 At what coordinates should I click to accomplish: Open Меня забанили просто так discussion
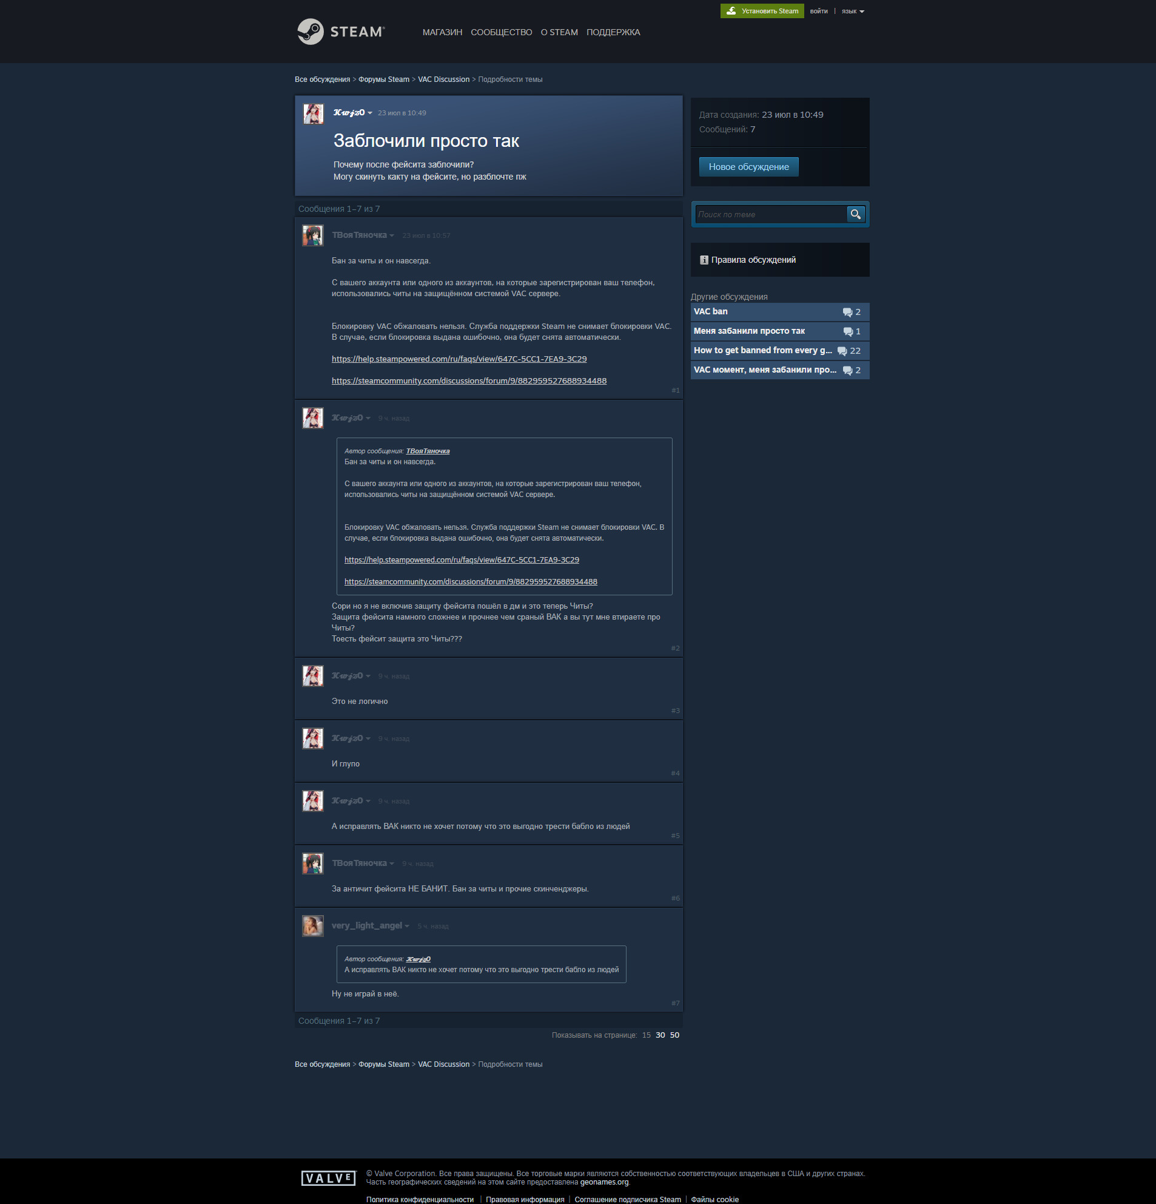[780, 331]
